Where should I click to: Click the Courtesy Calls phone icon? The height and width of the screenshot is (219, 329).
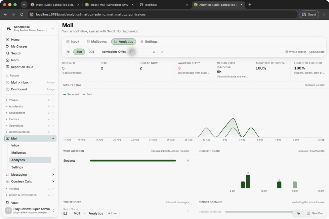click(x=7, y=181)
